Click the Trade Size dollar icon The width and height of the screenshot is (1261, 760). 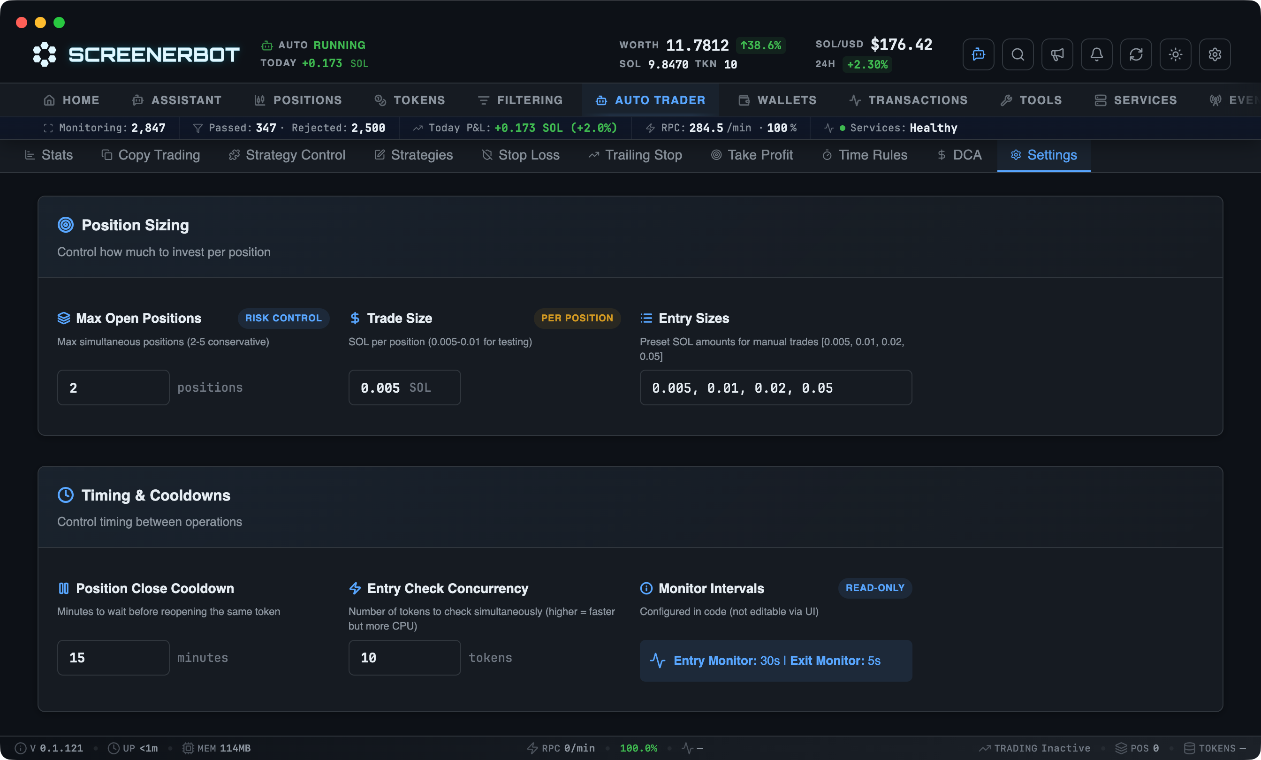tap(355, 318)
